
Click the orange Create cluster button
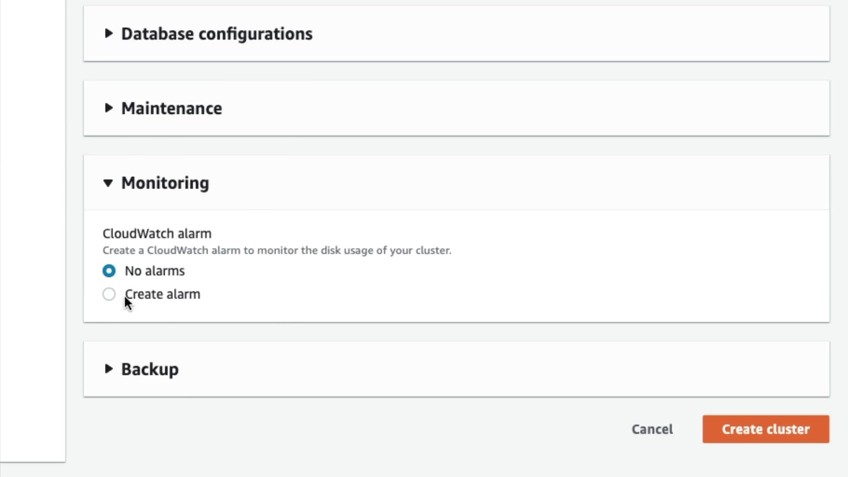tap(765, 429)
